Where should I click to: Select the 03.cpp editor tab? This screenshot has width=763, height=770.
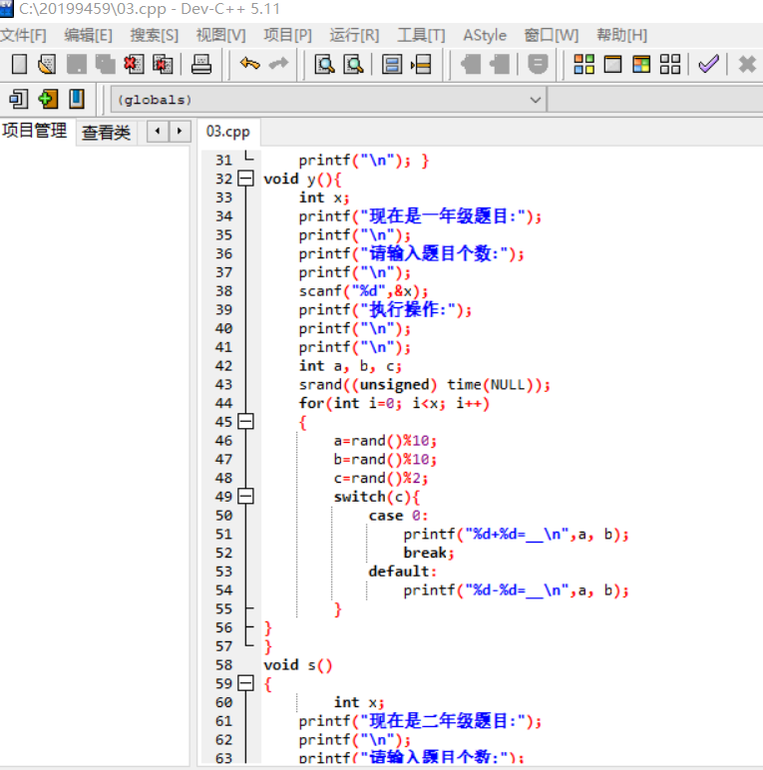point(228,132)
